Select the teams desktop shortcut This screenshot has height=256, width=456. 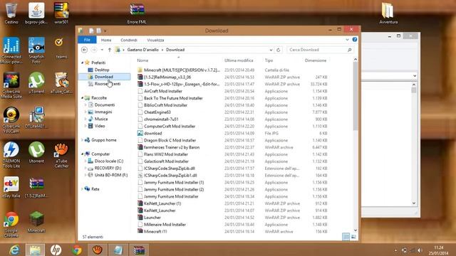click(x=61, y=48)
